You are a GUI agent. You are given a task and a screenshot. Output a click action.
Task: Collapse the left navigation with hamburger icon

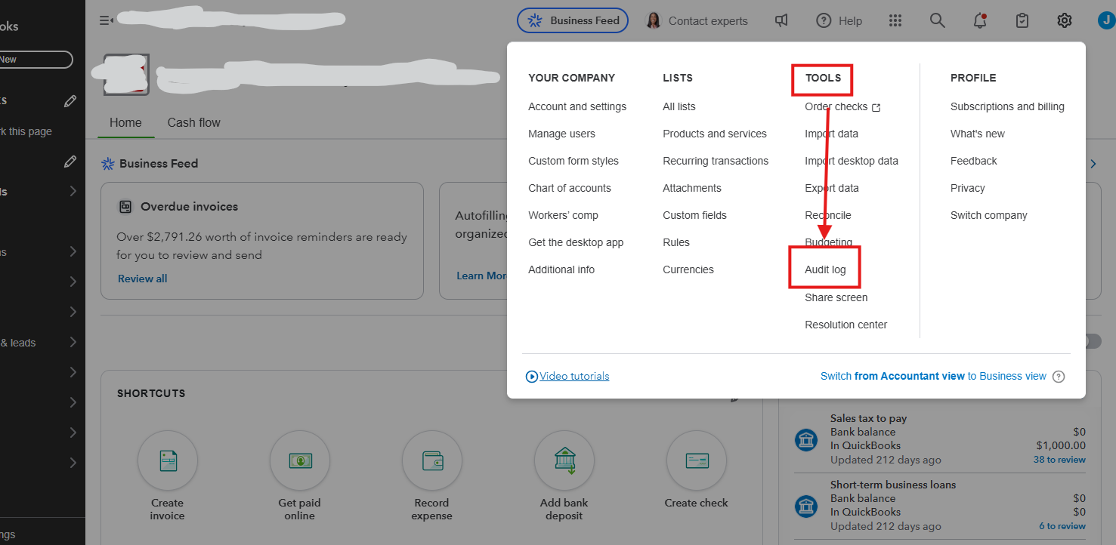tap(106, 20)
